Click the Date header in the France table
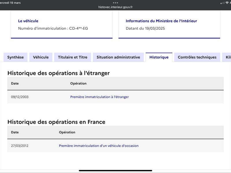This screenshot has height=173, width=231. coord(15,132)
